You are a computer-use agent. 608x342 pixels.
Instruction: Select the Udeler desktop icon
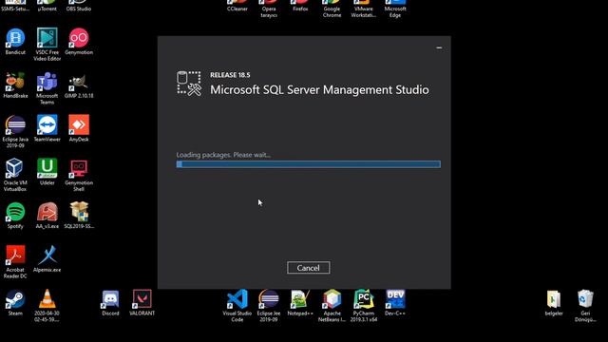(47, 168)
